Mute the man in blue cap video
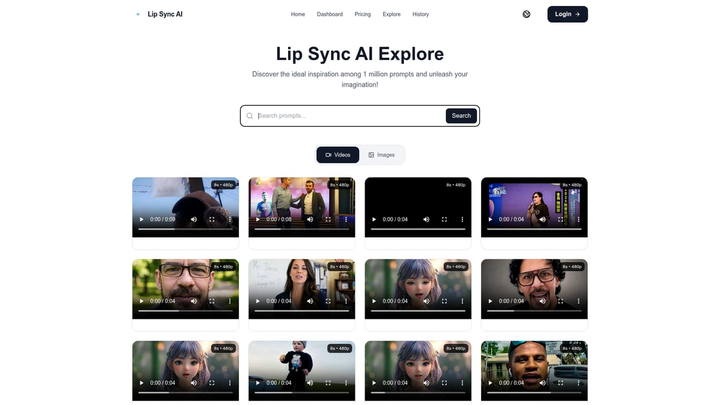Image resolution: width=720 pixels, height=405 pixels. click(543, 382)
